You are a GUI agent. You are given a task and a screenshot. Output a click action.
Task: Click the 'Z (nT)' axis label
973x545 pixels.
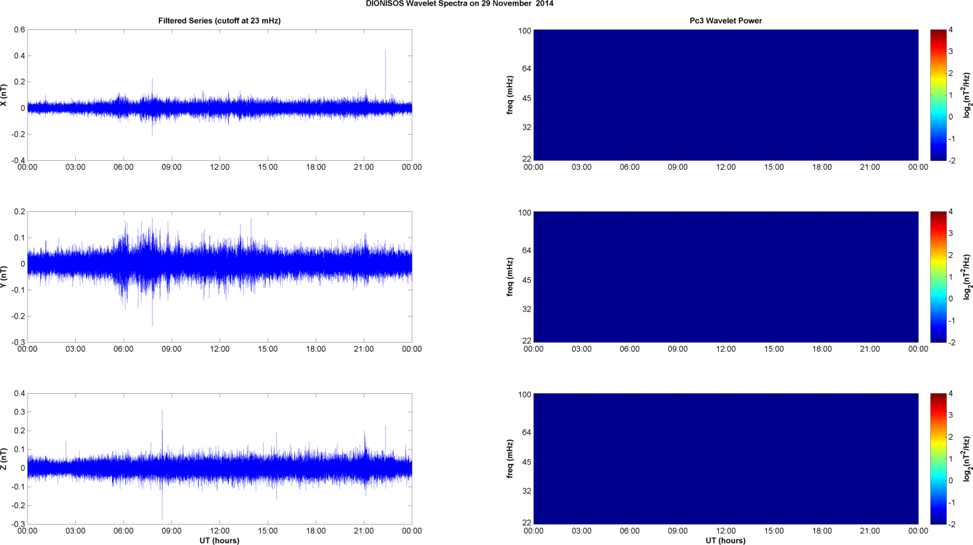click(4, 459)
